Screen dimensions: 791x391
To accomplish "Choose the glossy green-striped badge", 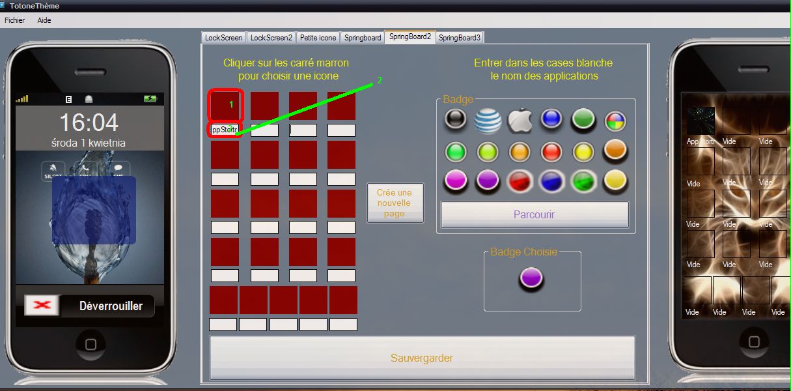I will coord(583,181).
